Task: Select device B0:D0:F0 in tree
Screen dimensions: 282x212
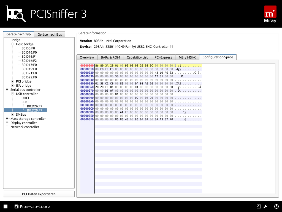Action: (28, 48)
